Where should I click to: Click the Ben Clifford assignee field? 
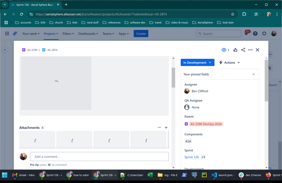pyautogui.click(x=196, y=91)
